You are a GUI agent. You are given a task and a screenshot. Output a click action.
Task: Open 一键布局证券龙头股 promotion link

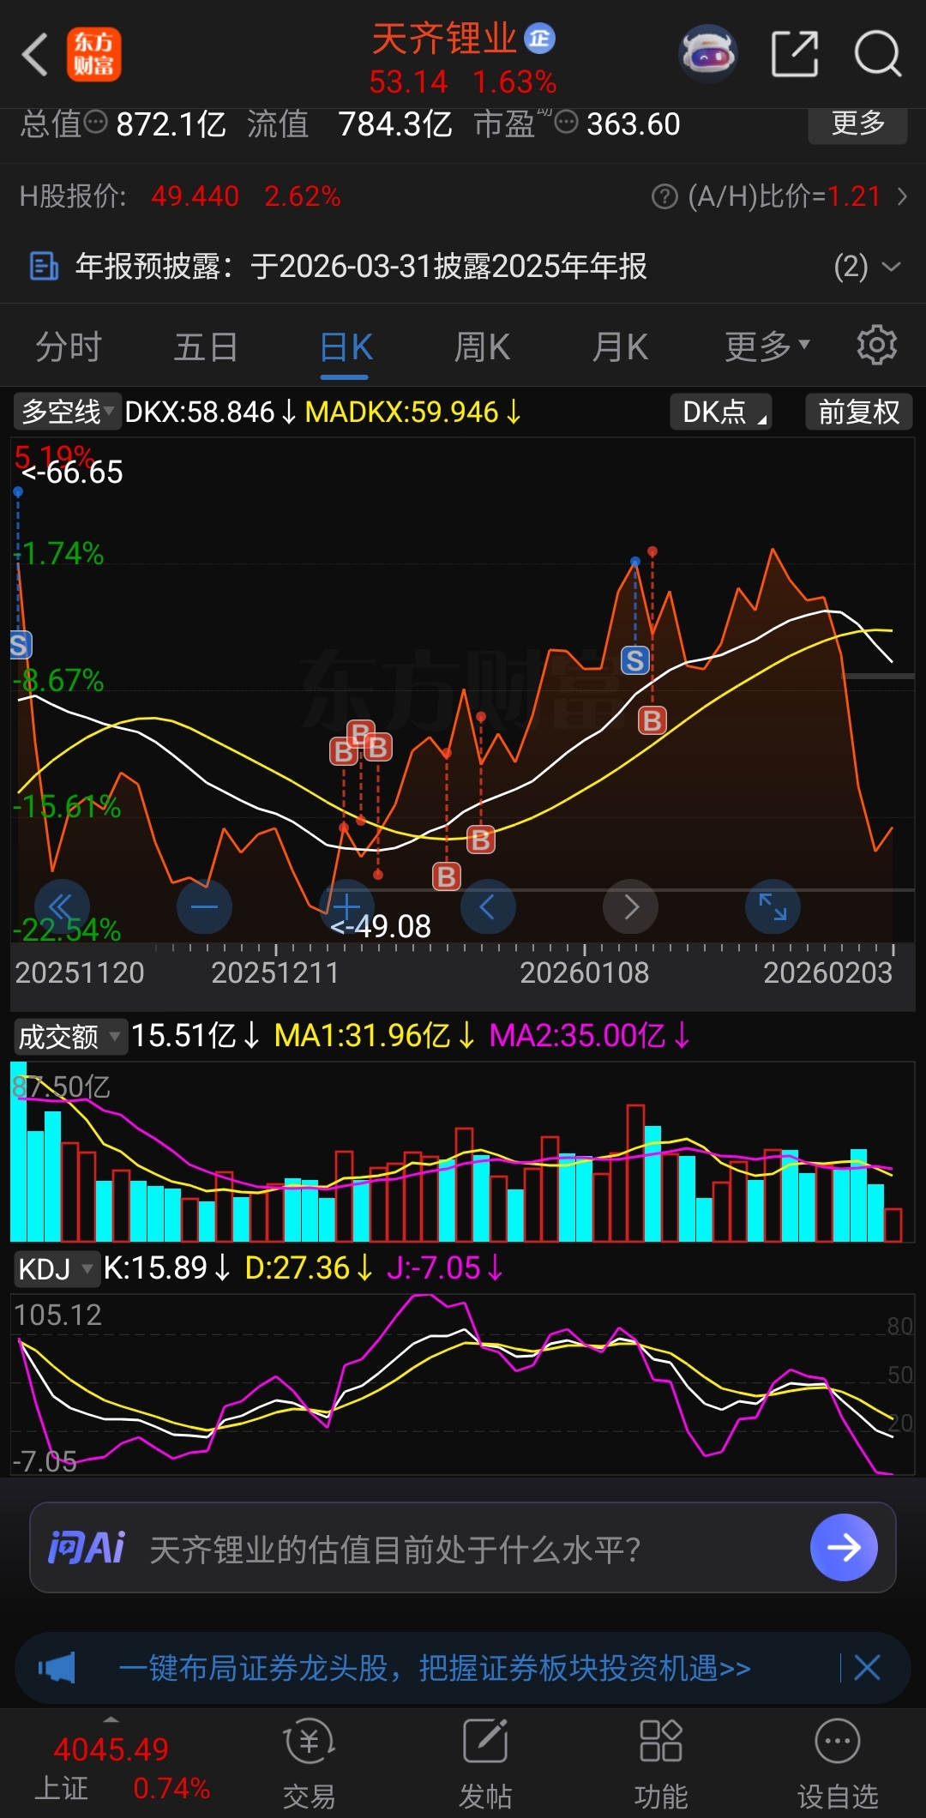435,1668
